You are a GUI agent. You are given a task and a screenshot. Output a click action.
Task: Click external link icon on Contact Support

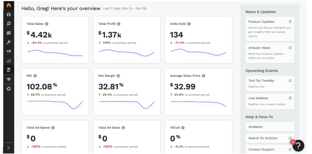(290, 149)
